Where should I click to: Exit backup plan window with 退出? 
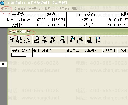pyautogui.click(x=98, y=40)
